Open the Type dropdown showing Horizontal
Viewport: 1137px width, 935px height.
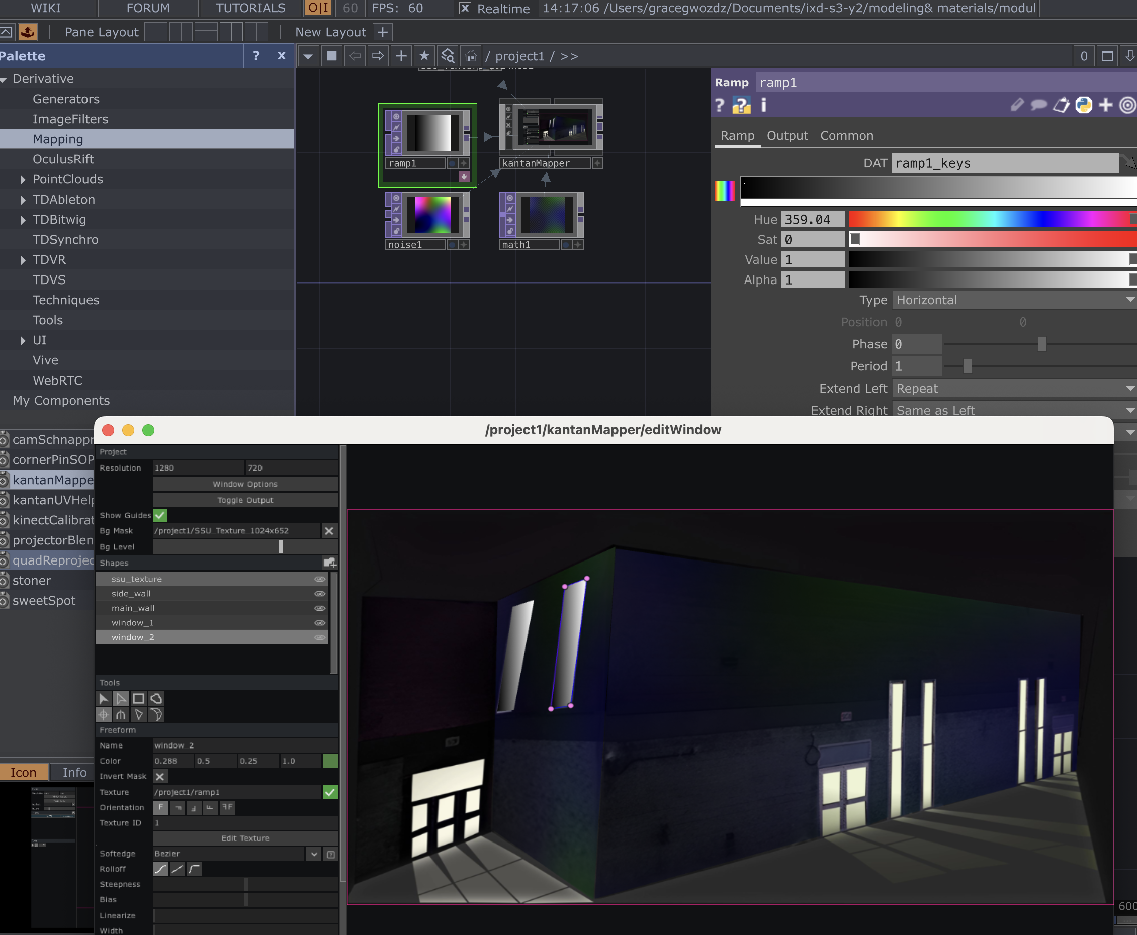[x=1014, y=300]
